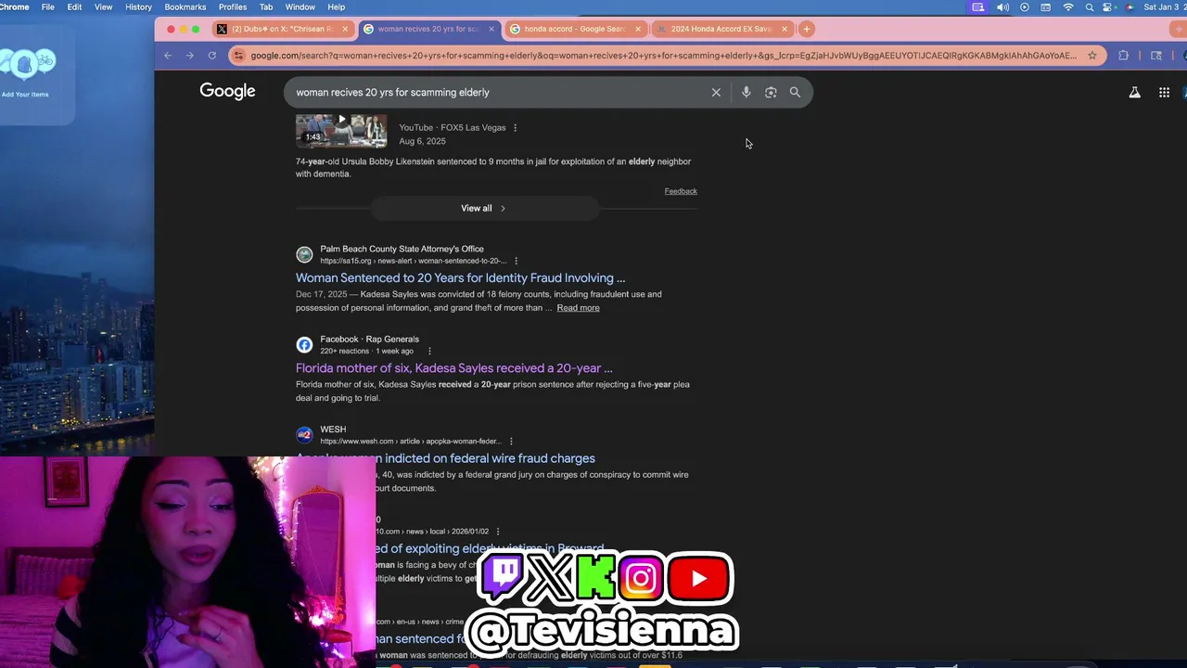Navigate forward in Chrome
1187x668 pixels.
coord(189,56)
